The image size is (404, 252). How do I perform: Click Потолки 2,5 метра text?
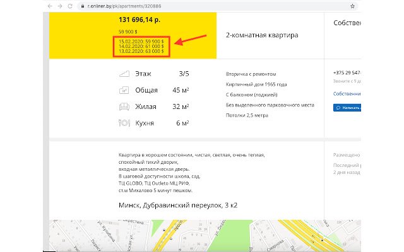pos(247,115)
